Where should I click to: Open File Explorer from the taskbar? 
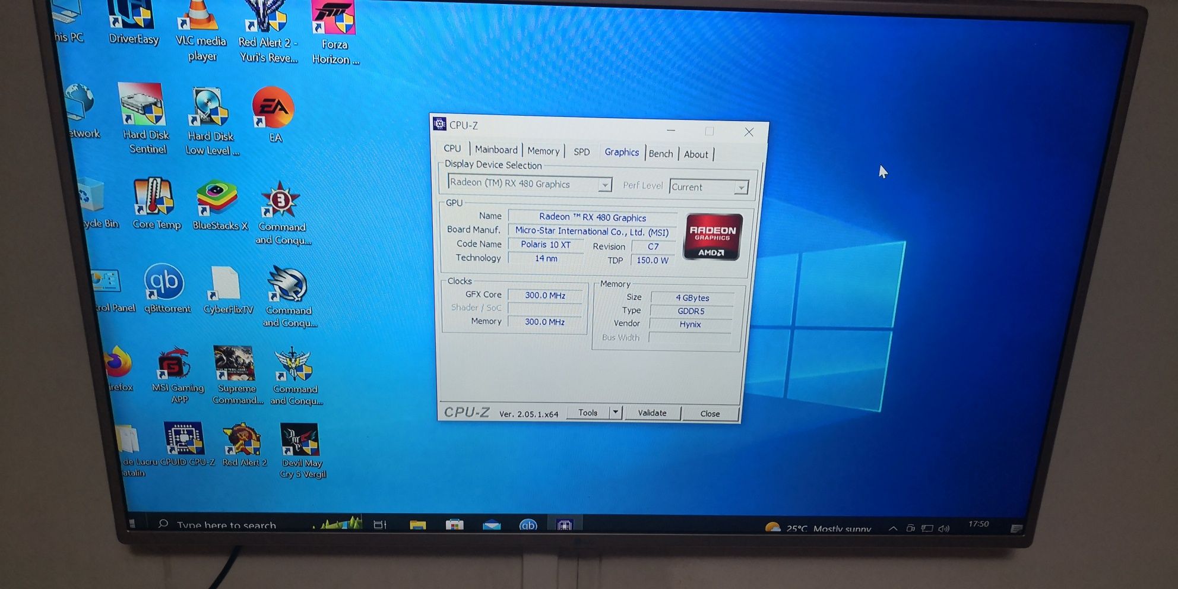click(417, 525)
